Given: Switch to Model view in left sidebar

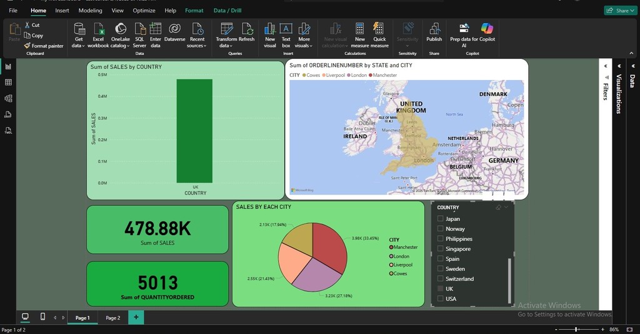Looking at the screenshot, I should [x=8, y=98].
